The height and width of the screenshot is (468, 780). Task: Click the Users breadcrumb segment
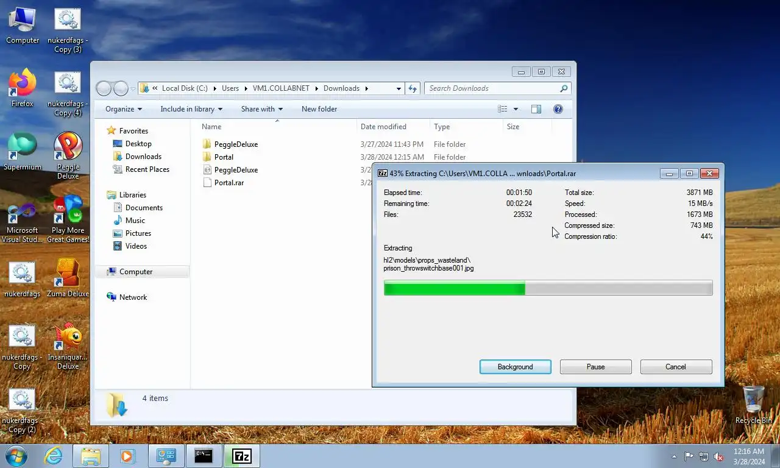[x=230, y=88]
